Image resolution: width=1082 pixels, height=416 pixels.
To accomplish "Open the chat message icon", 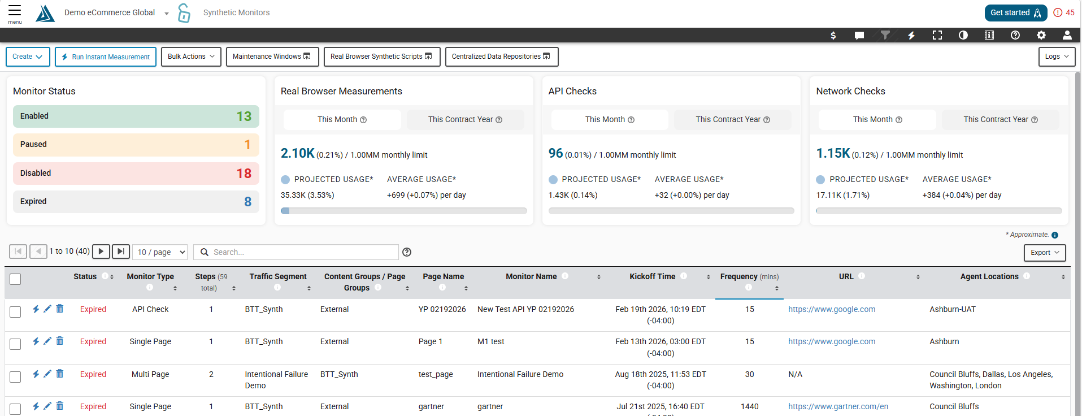I will point(859,35).
